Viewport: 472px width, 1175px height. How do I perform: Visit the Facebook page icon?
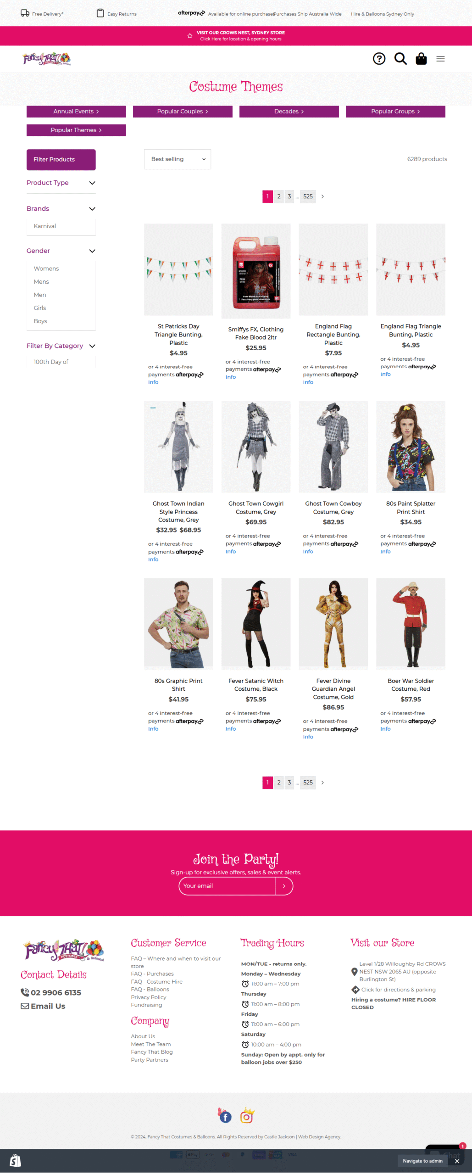[225, 1117]
